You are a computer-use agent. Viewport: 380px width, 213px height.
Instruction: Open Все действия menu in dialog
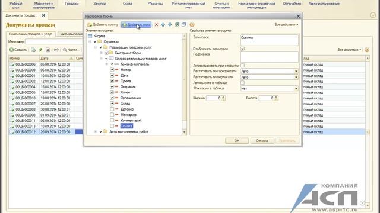[286, 25]
